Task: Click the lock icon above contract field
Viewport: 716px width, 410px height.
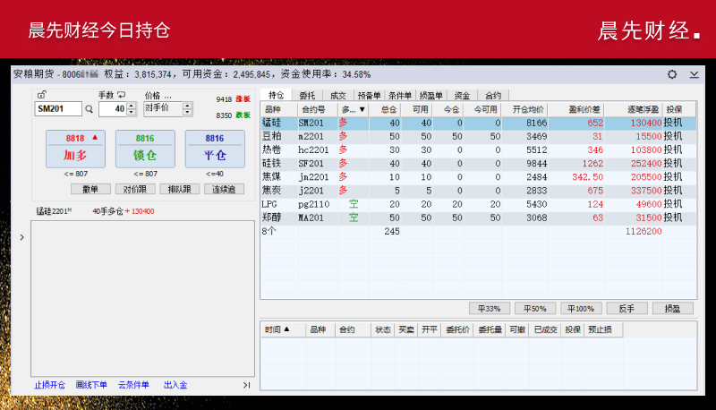Action: pyautogui.click(x=41, y=95)
